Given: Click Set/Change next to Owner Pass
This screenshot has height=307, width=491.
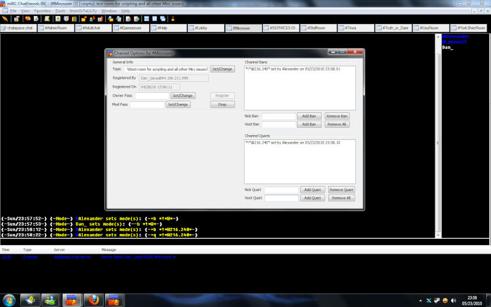Looking at the screenshot, I should [183, 96].
